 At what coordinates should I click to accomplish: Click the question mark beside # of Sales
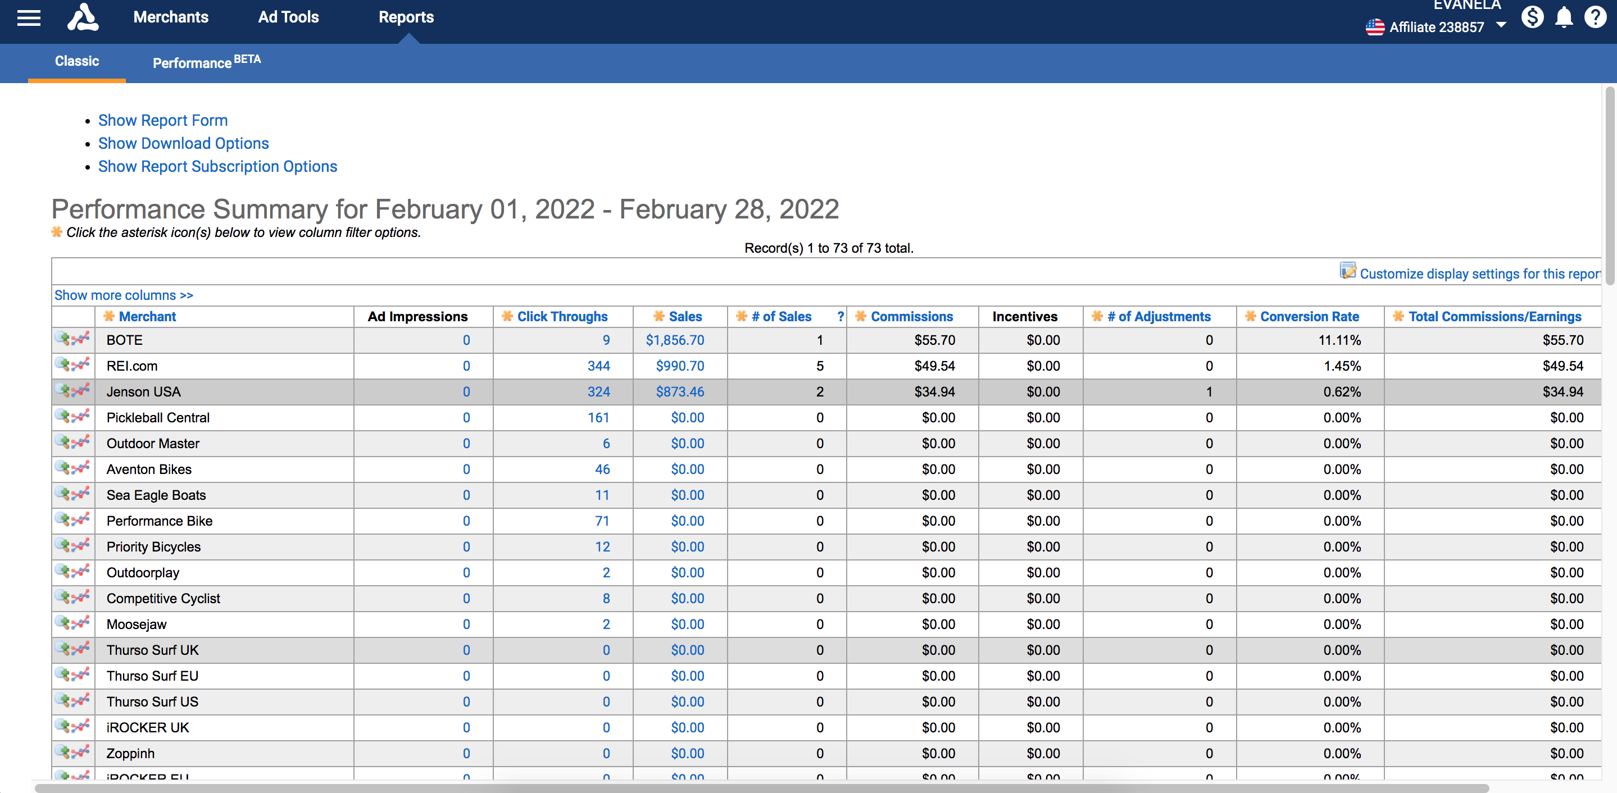click(841, 317)
